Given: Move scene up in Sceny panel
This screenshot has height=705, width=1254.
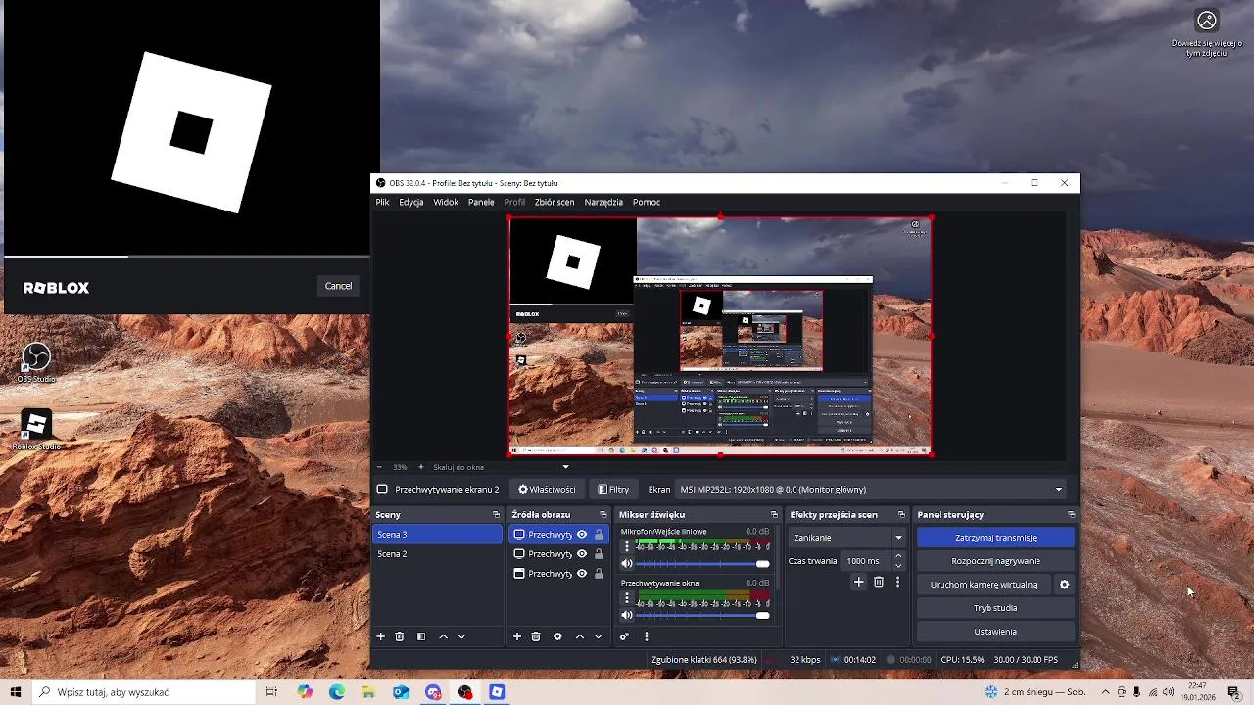Looking at the screenshot, I should 443,636.
